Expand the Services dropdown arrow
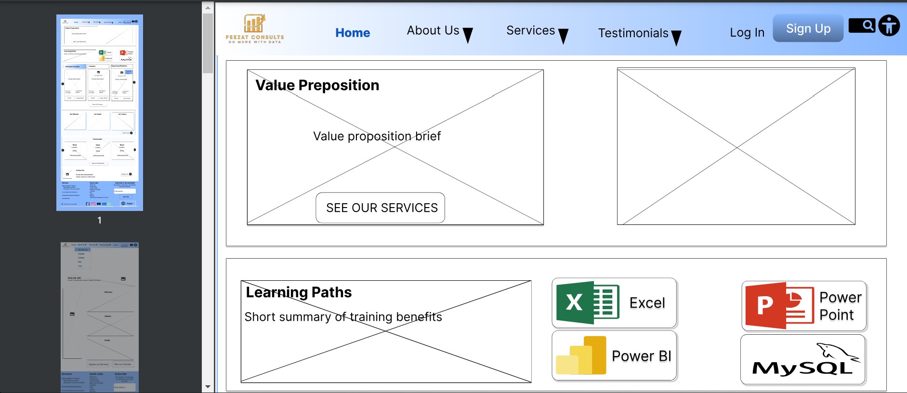This screenshot has height=393, width=907. pos(563,36)
